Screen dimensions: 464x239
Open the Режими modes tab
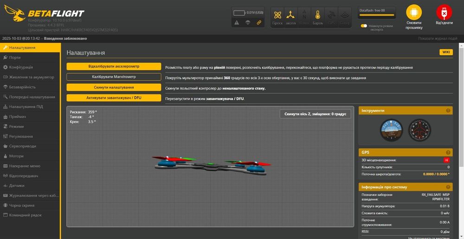pyautogui.click(x=30, y=127)
